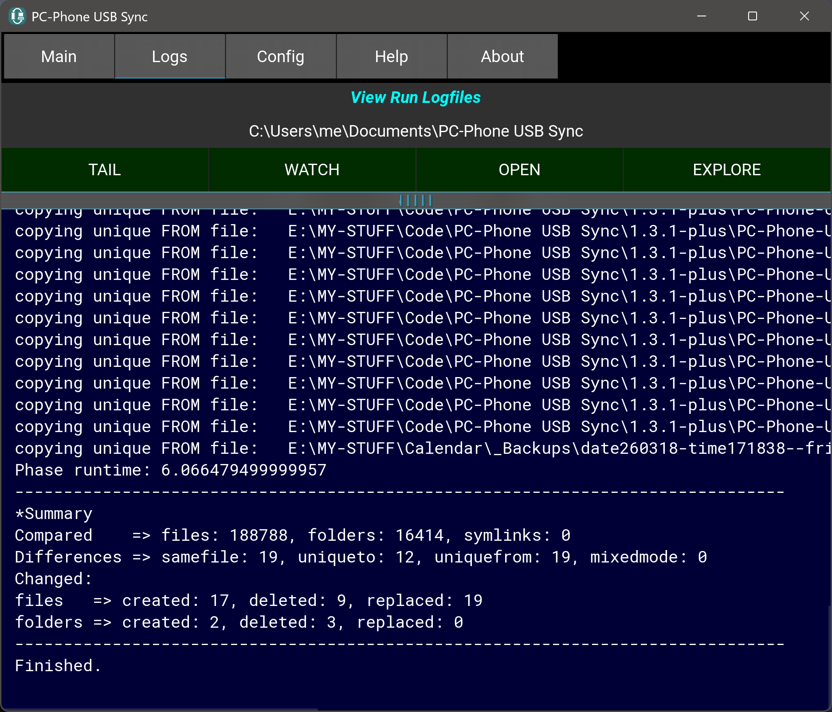Click the horizontal scrollbar below the log
This screenshot has width=832, height=712.
point(160,709)
